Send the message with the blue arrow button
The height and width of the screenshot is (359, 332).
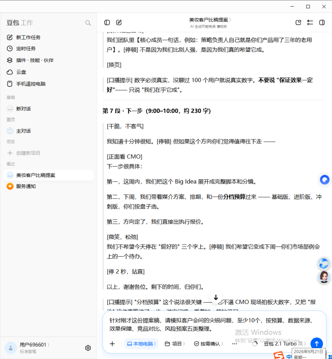pos(317,344)
